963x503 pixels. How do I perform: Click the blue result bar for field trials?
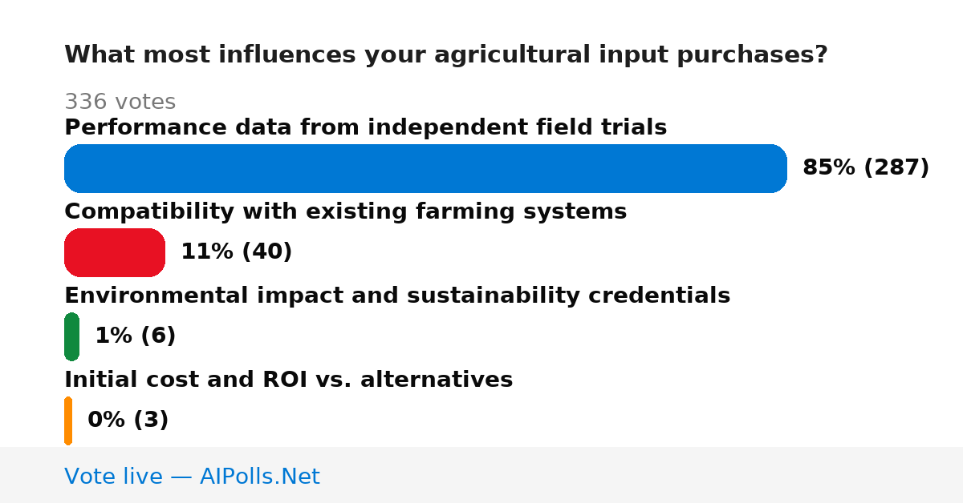(x=425, y=168)
